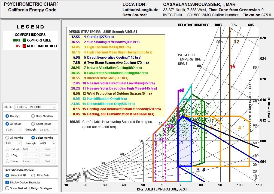Select the Daily Min/Max radio button

(x=33, y=116)
